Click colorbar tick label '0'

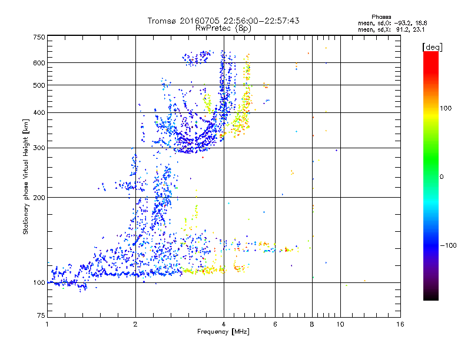pos(442,177)
